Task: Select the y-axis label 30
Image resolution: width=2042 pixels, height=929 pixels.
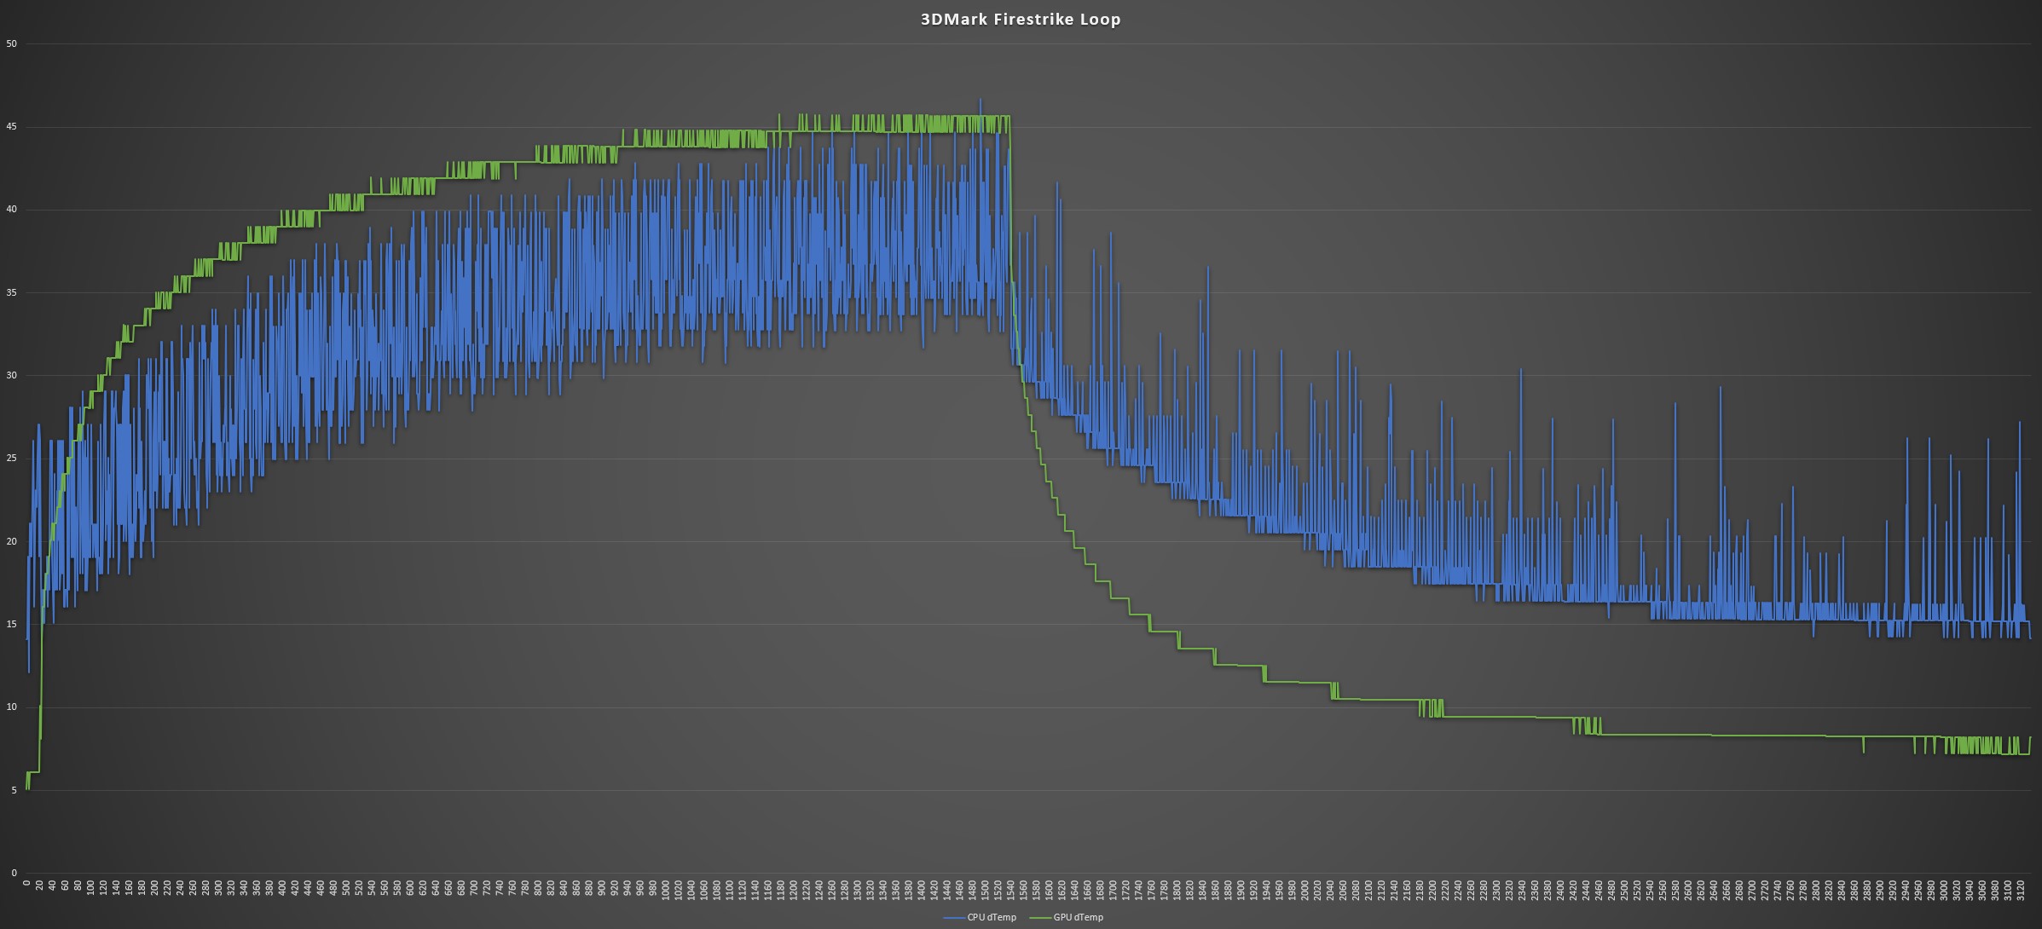Action: pos(11,375)
